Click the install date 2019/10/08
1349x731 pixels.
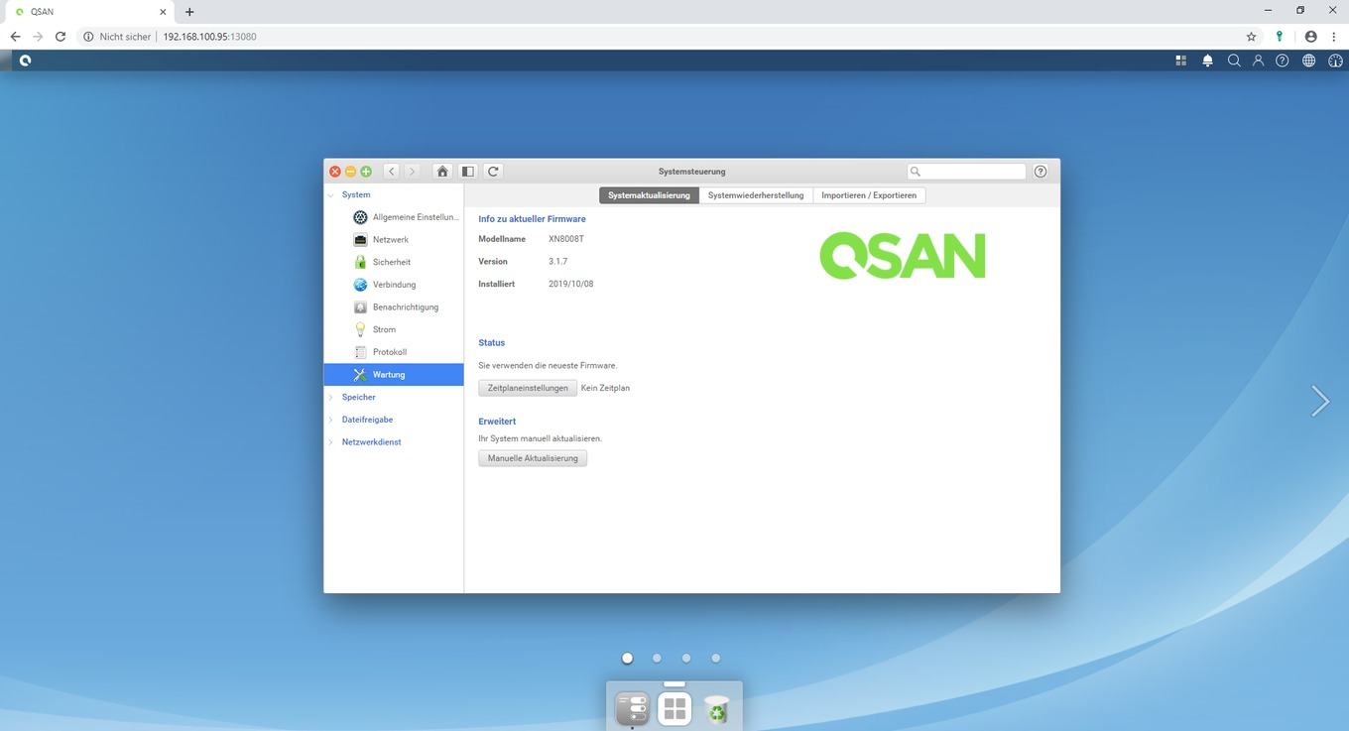571,284
